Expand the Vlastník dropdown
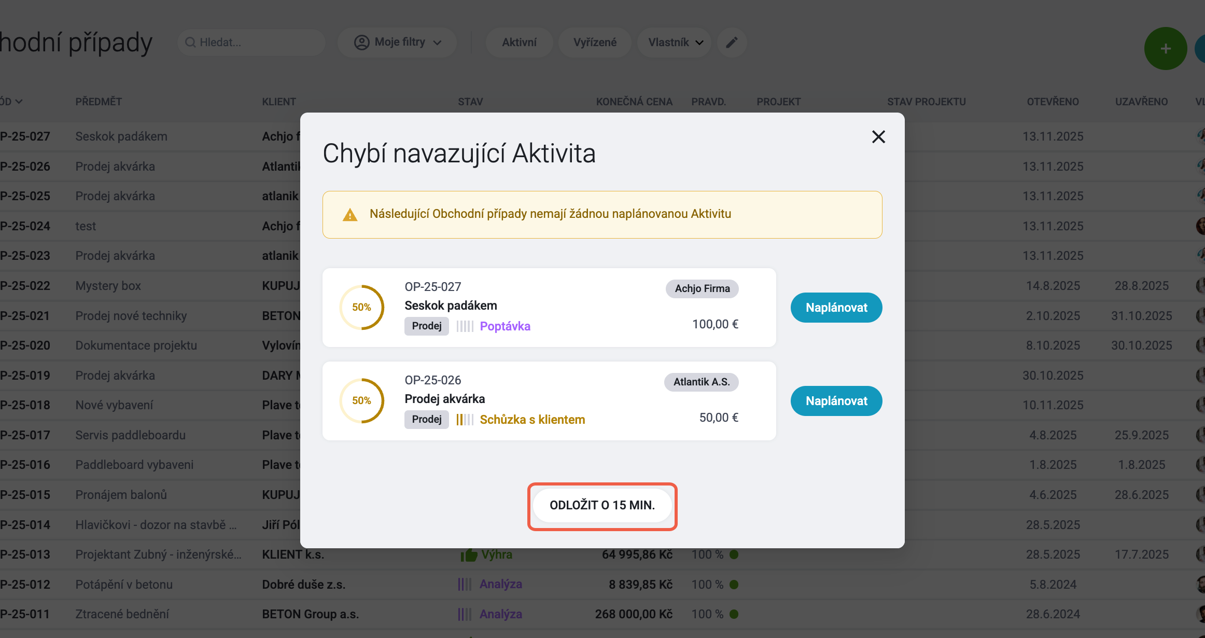 click(675, 43)
